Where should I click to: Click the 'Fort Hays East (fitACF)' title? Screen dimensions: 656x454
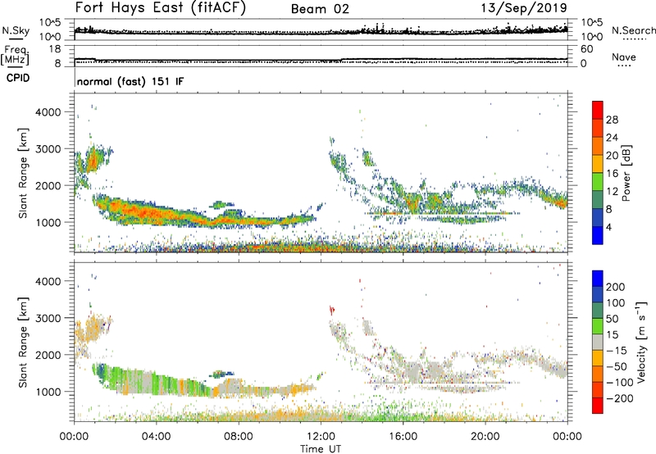click(x=161, y=7)
